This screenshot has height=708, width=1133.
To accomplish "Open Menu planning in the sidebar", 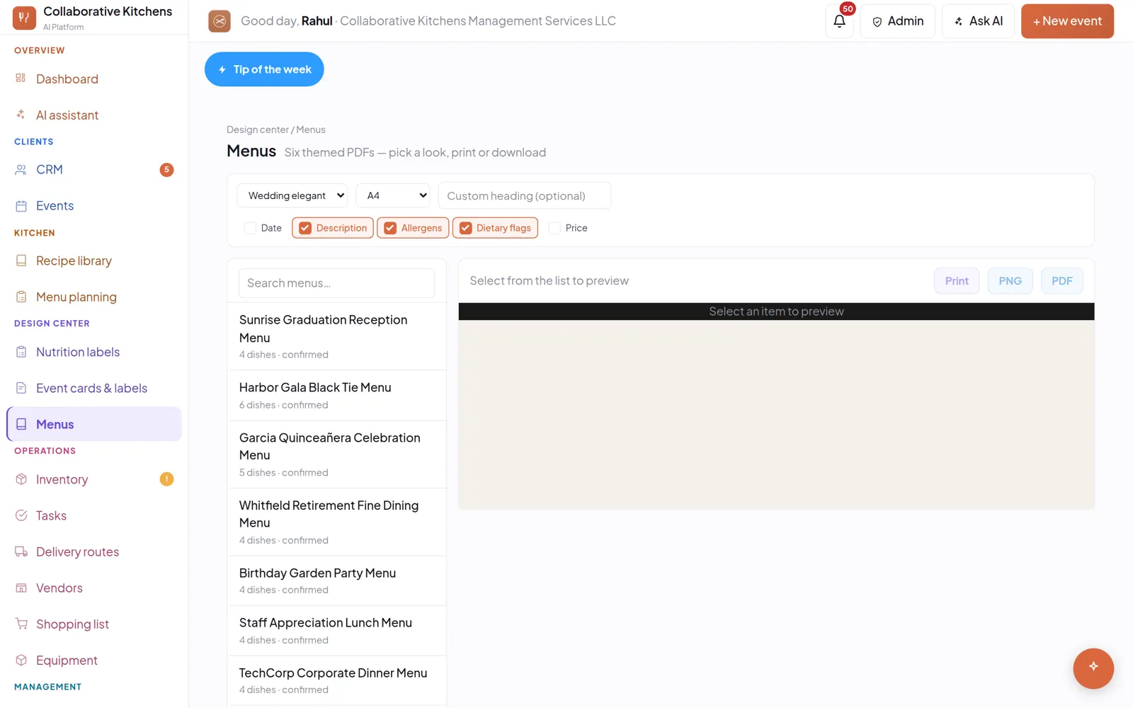I will click(x=94, y=297).
